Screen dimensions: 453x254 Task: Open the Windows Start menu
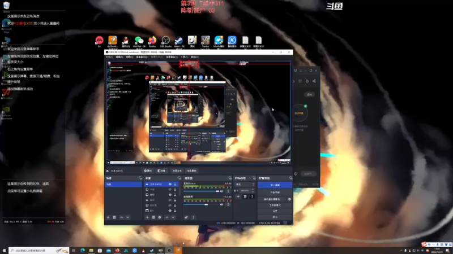click(4, 251)
